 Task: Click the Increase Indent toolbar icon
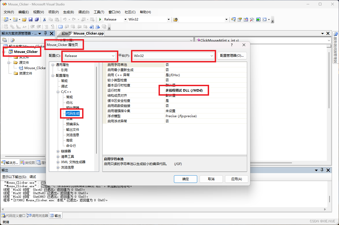click(x=39, y=26)
